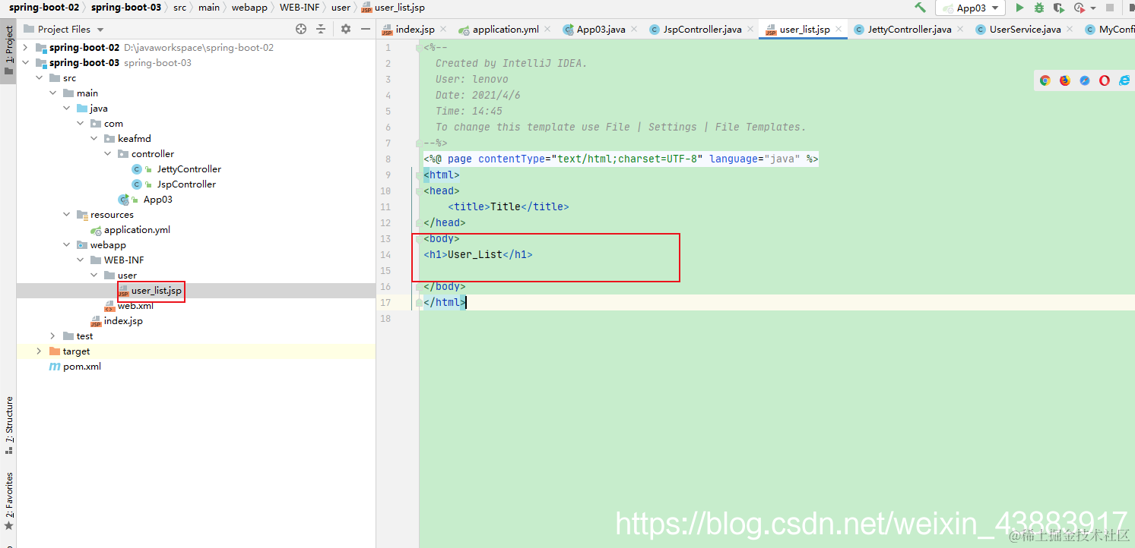This screenshot has width=1135, height=548.
Task: Expand the target folder arrow
Action: (x=40, y=351)
